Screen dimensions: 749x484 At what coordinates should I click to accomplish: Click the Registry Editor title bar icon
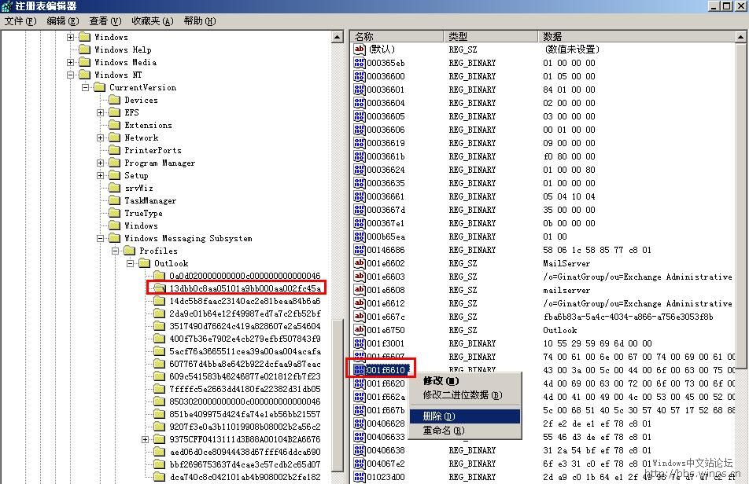[7, 6]
